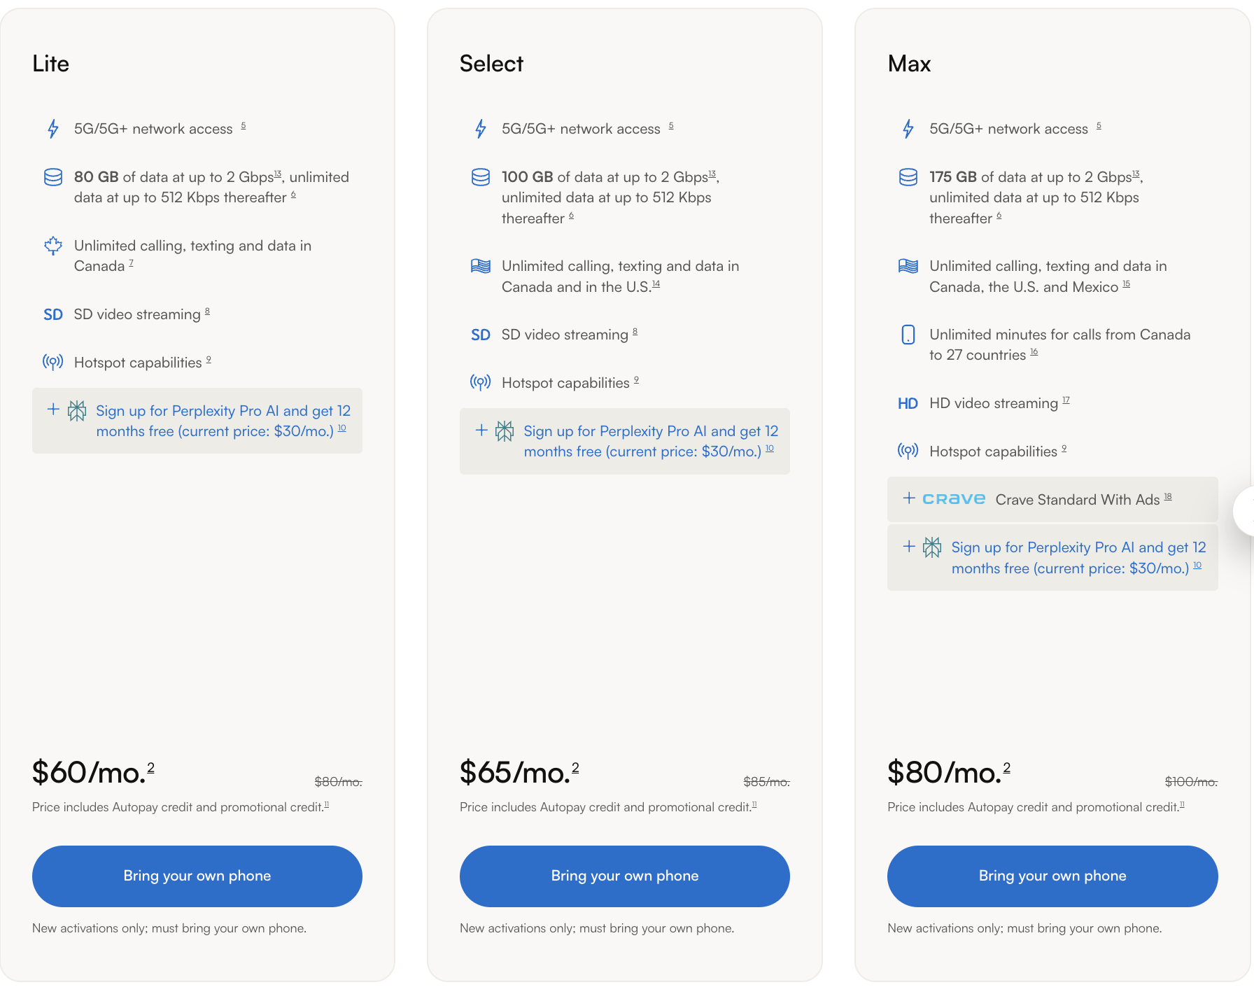Open footnote 14 for Canada and U.S. calling
This screenshot has width=1254, height=987.
pos(656,284)
